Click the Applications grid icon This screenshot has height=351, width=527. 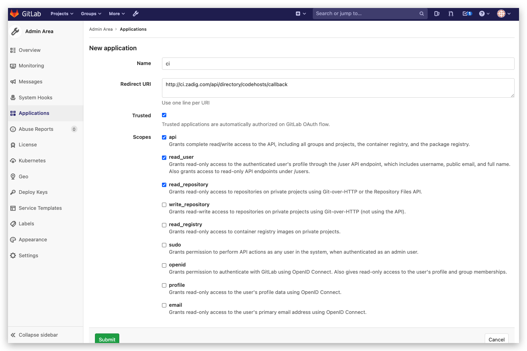pyautogui.click(x=13, y=113)
